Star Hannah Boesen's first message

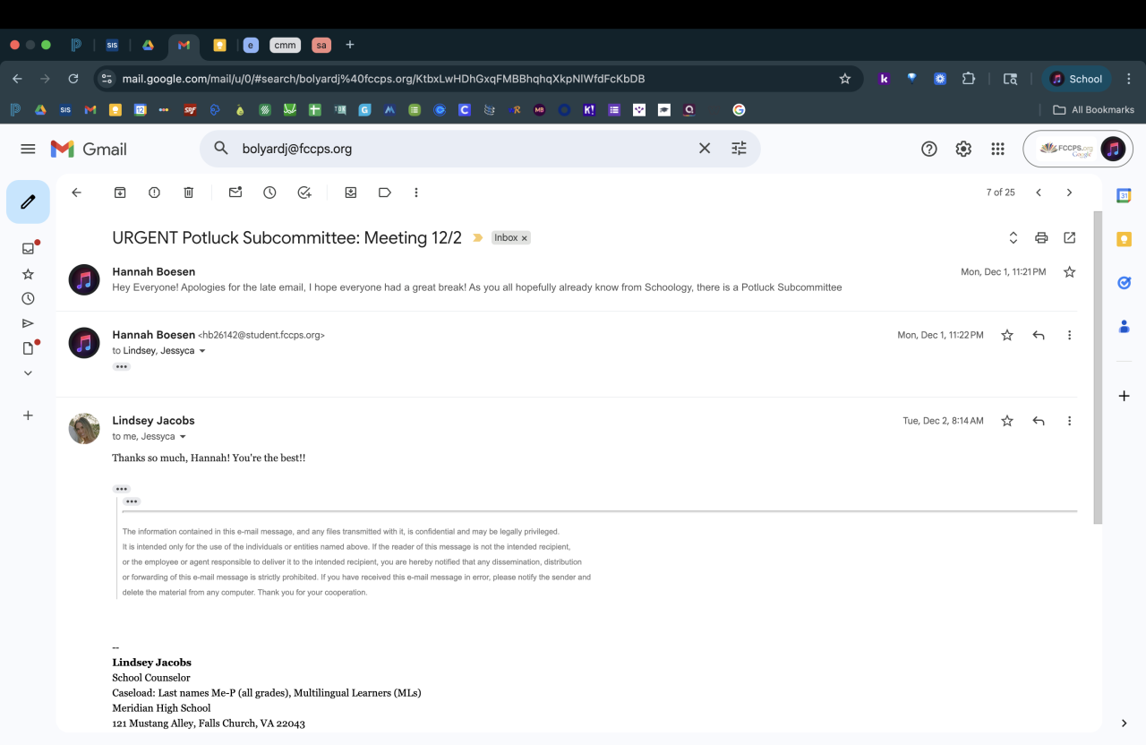click(x=1070, y=272)
